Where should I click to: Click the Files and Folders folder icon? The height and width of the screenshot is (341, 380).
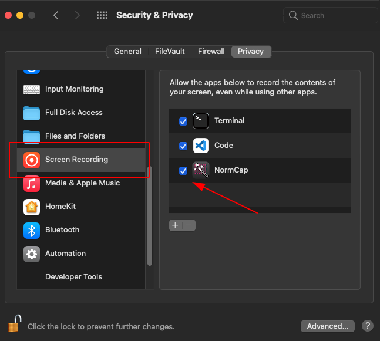pos(32,136)
